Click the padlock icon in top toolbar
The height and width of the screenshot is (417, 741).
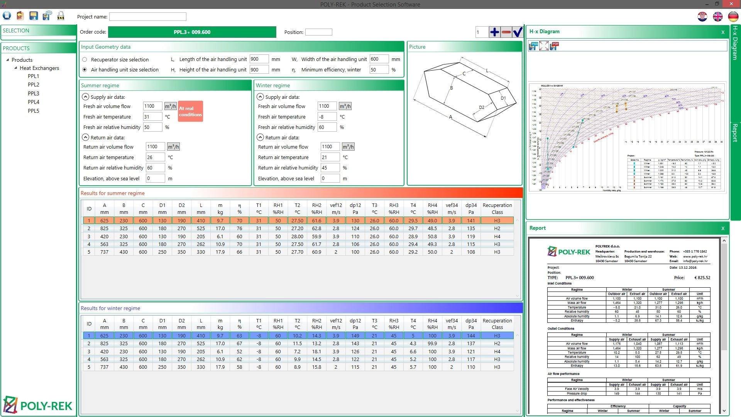(x=61, y=16)
